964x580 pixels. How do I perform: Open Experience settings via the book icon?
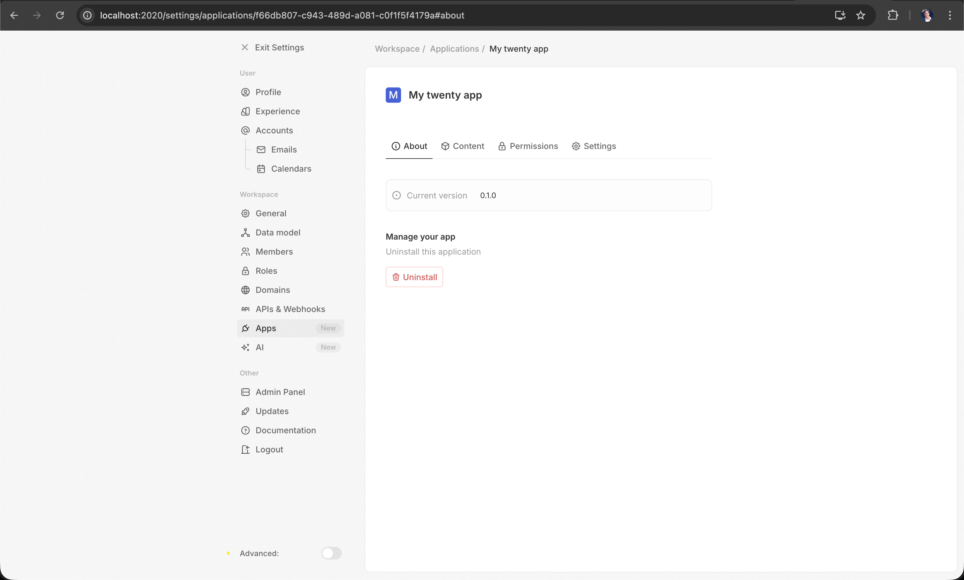(245, 111)
